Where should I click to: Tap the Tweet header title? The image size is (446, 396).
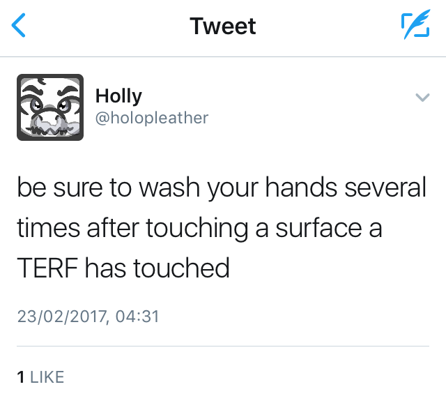pos(223,26)
